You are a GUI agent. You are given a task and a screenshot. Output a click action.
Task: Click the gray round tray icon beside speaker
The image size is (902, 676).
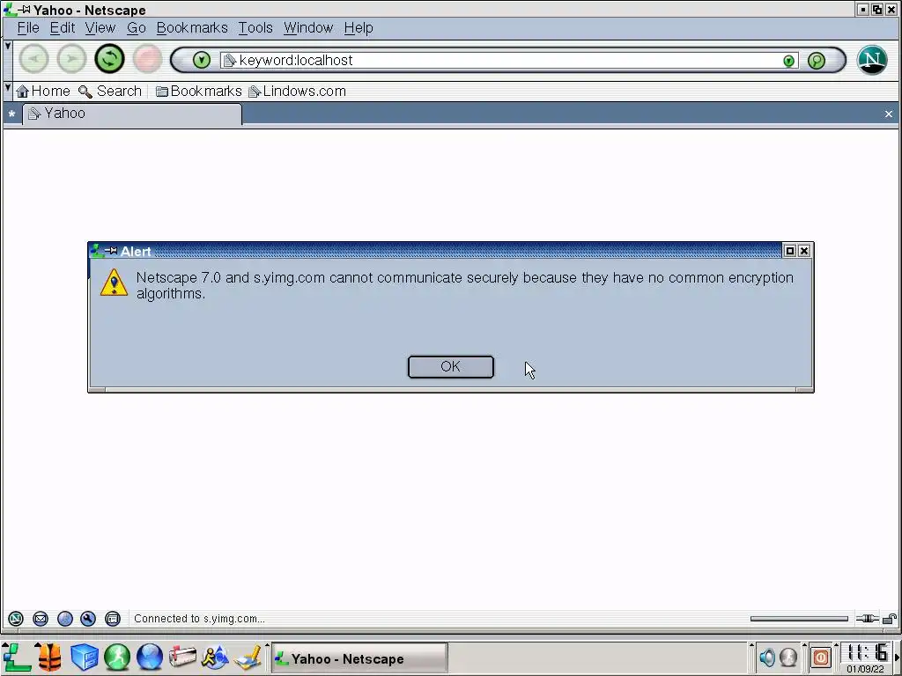click(x=788, y=657)
